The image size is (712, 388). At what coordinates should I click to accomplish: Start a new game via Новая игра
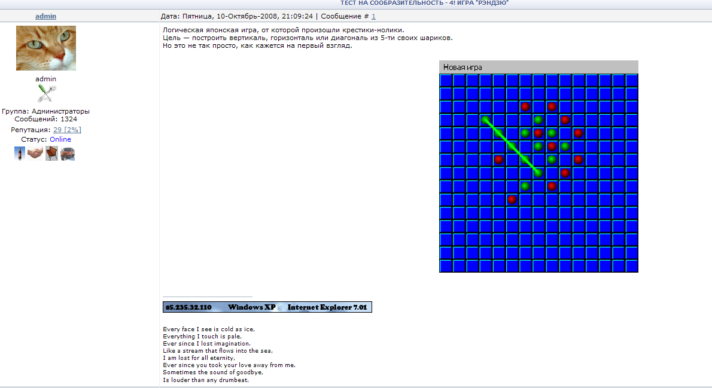click(x=463, y=67)
